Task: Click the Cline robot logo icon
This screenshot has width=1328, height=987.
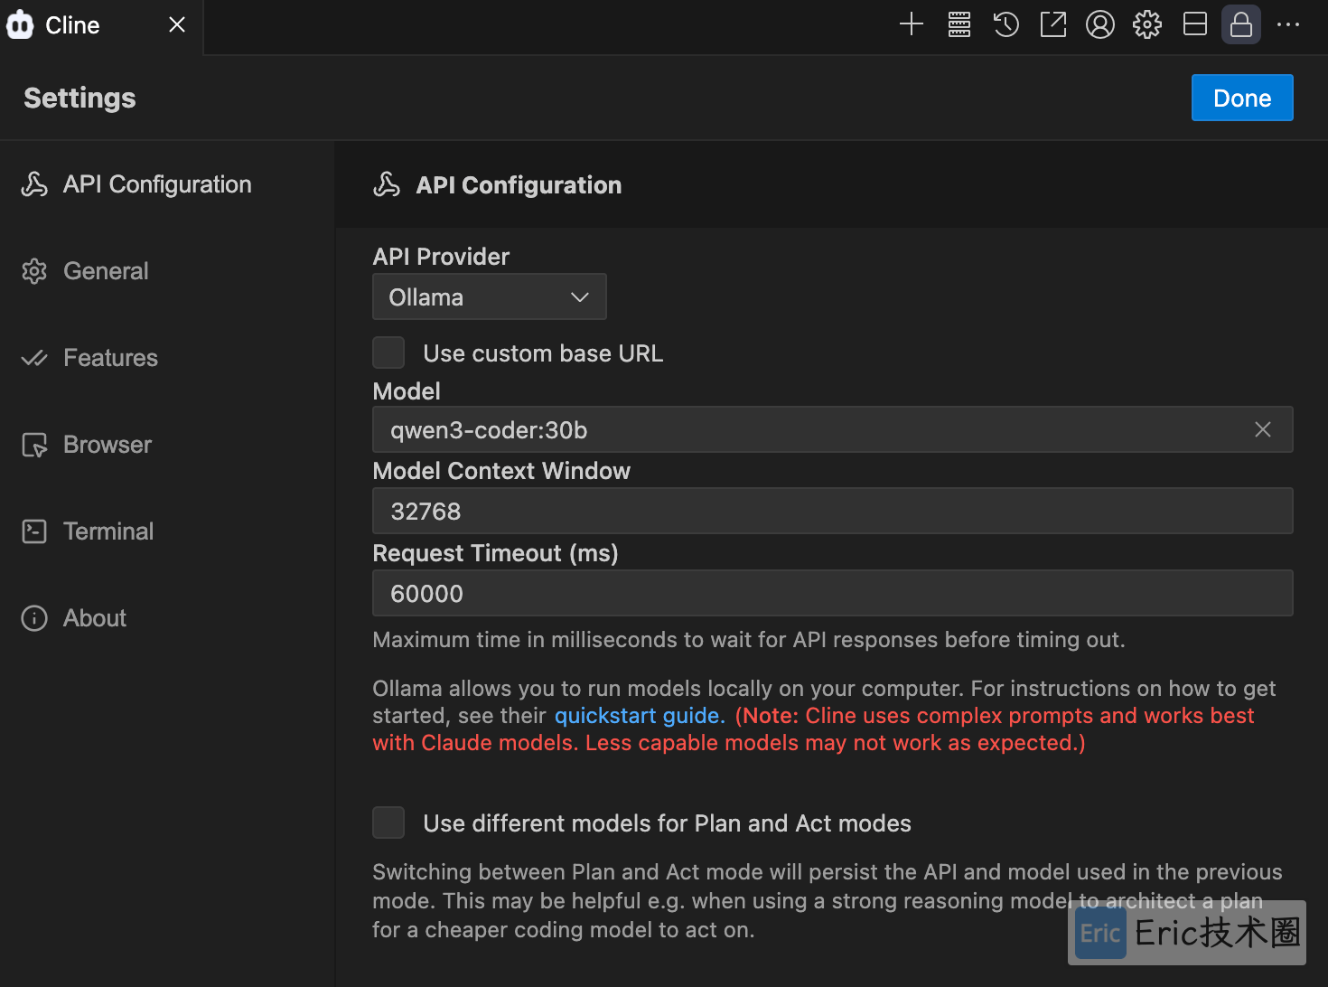Action: [x=20, y=24]
